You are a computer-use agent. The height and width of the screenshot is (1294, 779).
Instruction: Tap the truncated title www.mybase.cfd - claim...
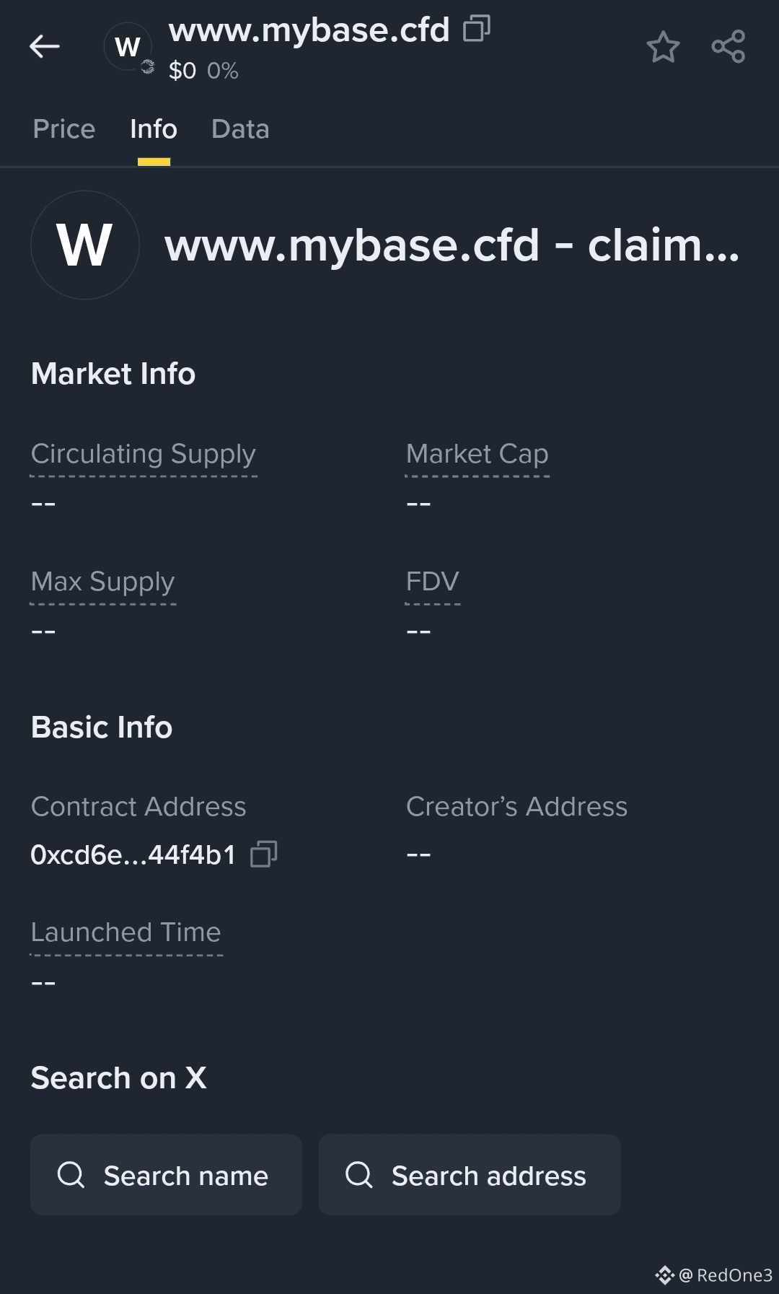(x=452, y=245)
